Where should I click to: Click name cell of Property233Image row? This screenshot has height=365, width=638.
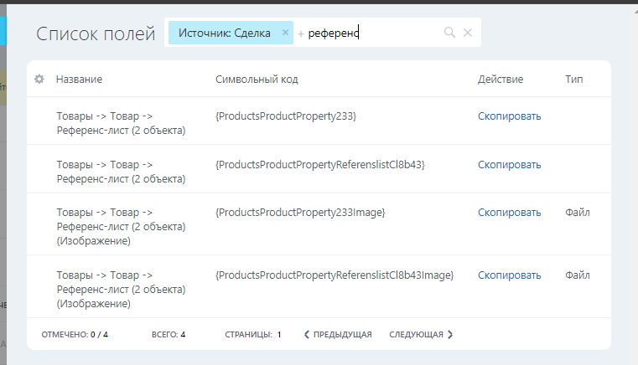(121, 226)
